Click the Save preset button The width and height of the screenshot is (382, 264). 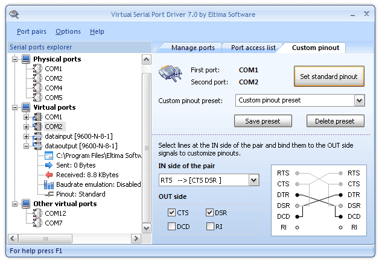click(x=263, y=121)
